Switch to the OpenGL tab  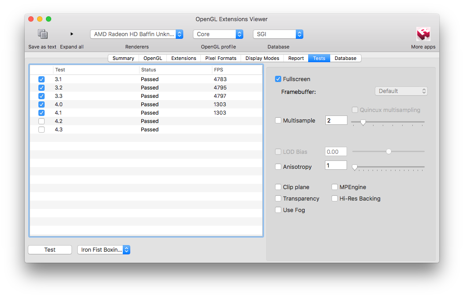click(153, 58)
